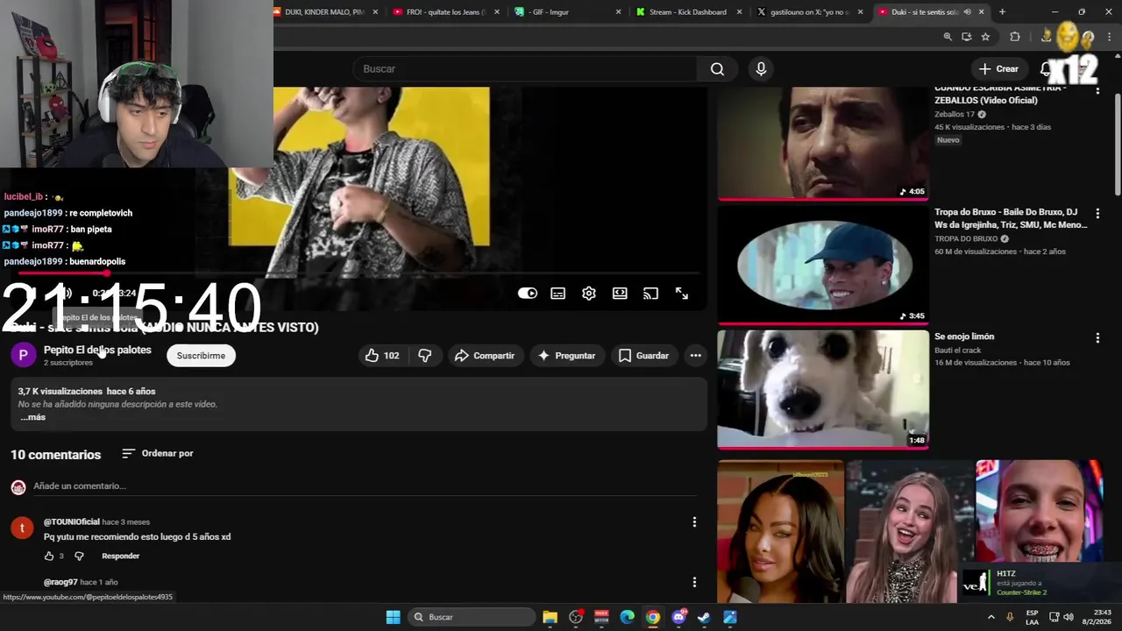Subscribe to Pepito El de los palotes
1122x631 pixels.
(x=201, y=356)
